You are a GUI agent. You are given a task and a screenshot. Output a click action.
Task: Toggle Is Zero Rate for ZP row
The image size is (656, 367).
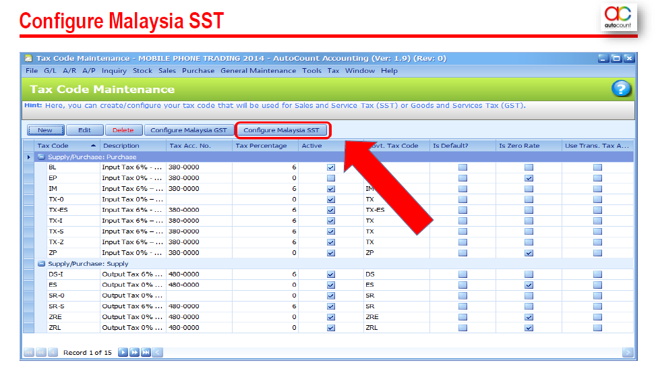pyautogui.click(x=529, y=253)
